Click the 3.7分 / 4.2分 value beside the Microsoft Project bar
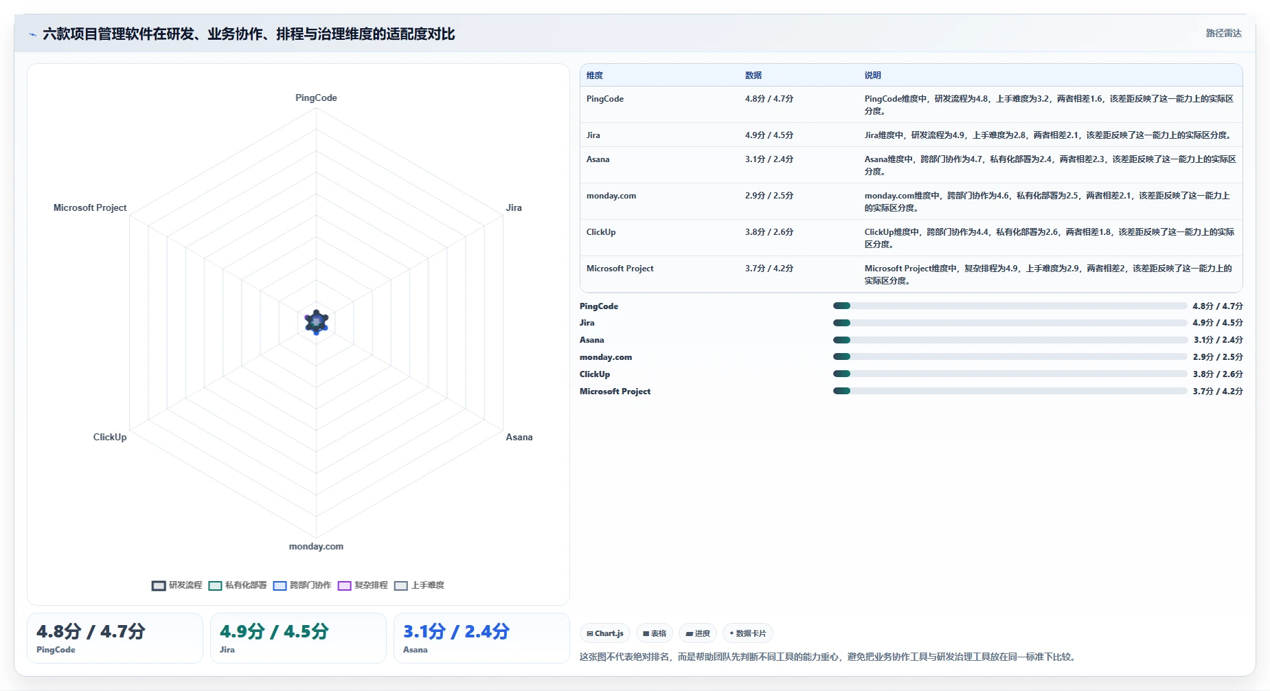Image resolution: width=1270 pixels, height=691 pixels. [1218, 392]
